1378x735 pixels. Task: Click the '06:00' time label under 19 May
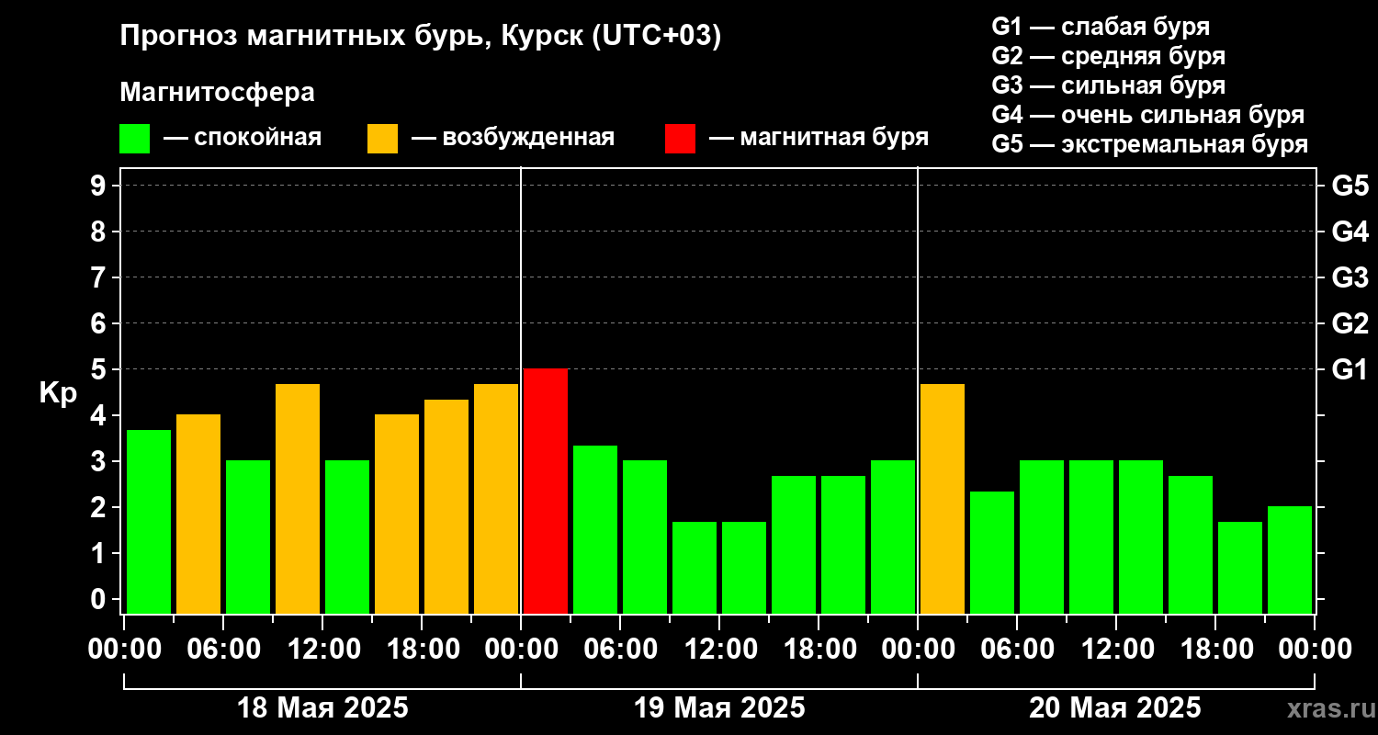[x=620, y=650]
